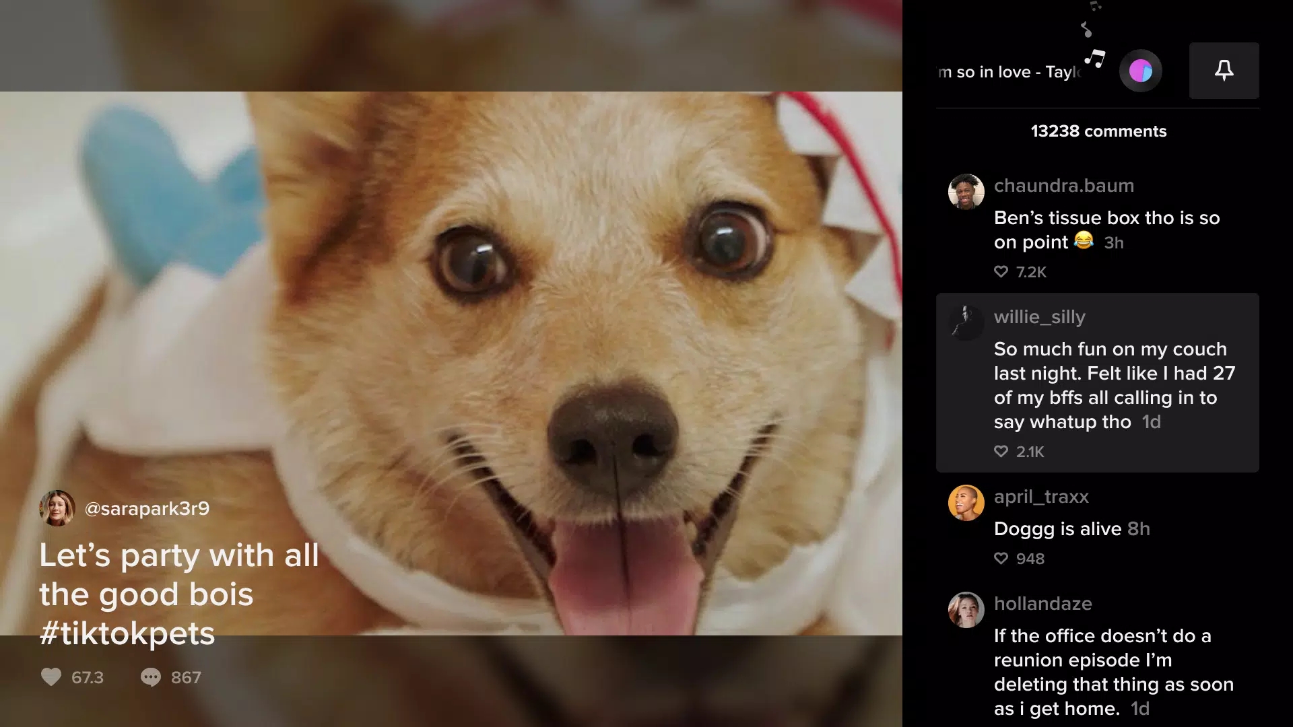Click the music note icon near song title
The image size is (1293, 727).
pos(1096,57)
